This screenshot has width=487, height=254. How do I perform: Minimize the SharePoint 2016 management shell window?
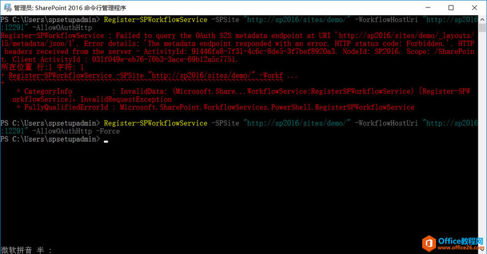point(428,7)
